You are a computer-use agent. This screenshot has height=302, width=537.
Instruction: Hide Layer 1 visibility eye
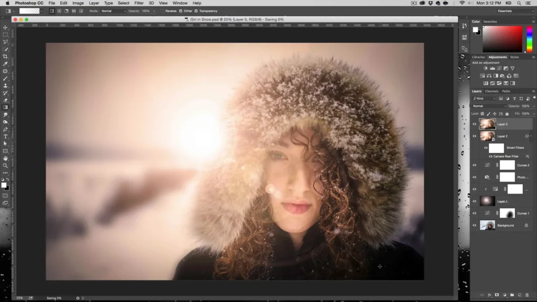(475, 201)
